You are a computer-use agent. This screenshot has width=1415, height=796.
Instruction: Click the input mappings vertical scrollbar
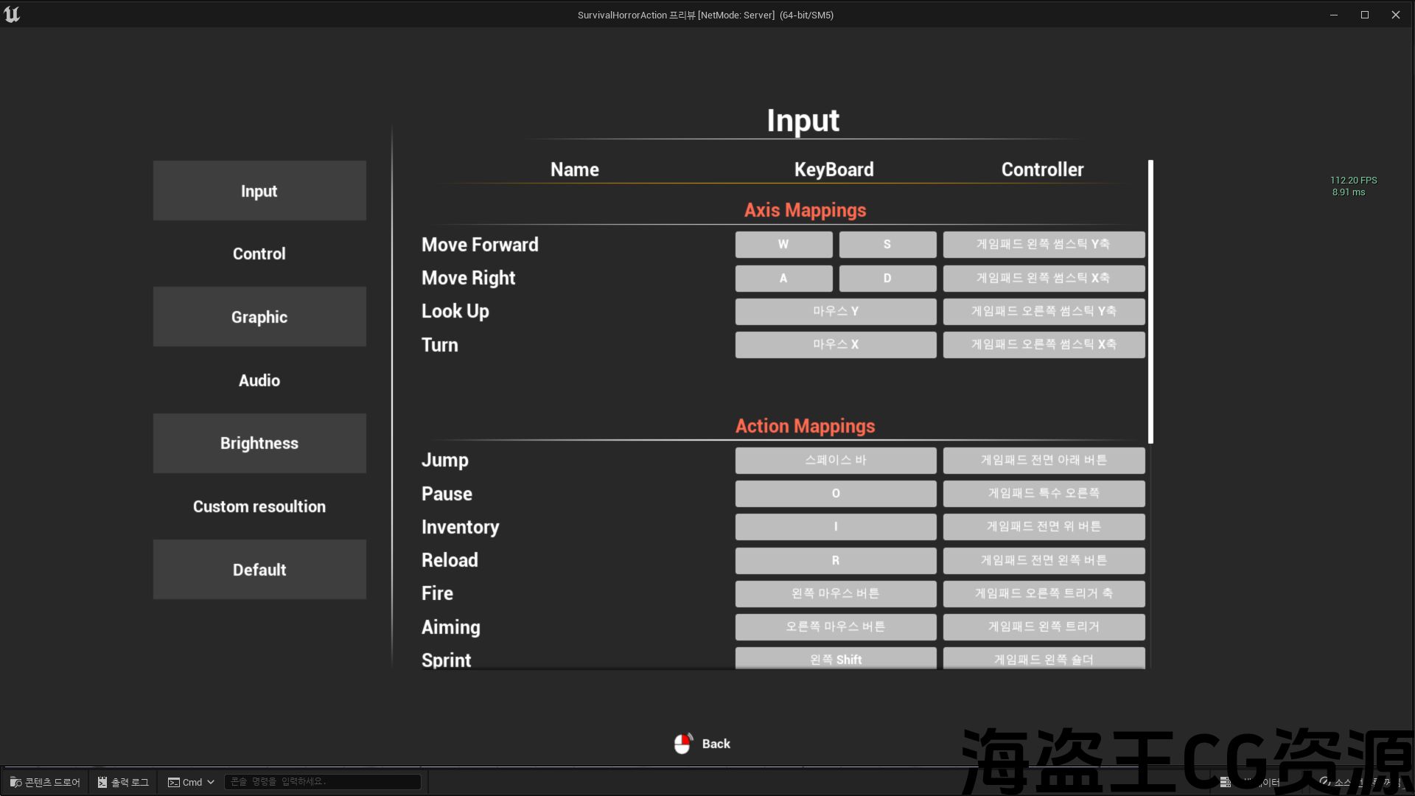click(1150, 302)
